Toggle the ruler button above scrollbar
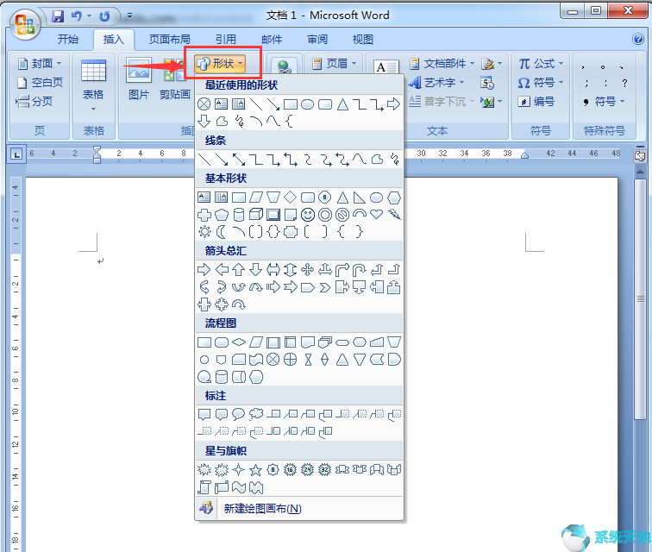The height and width of the screenshot is (552, 652). tap(640, 156)
